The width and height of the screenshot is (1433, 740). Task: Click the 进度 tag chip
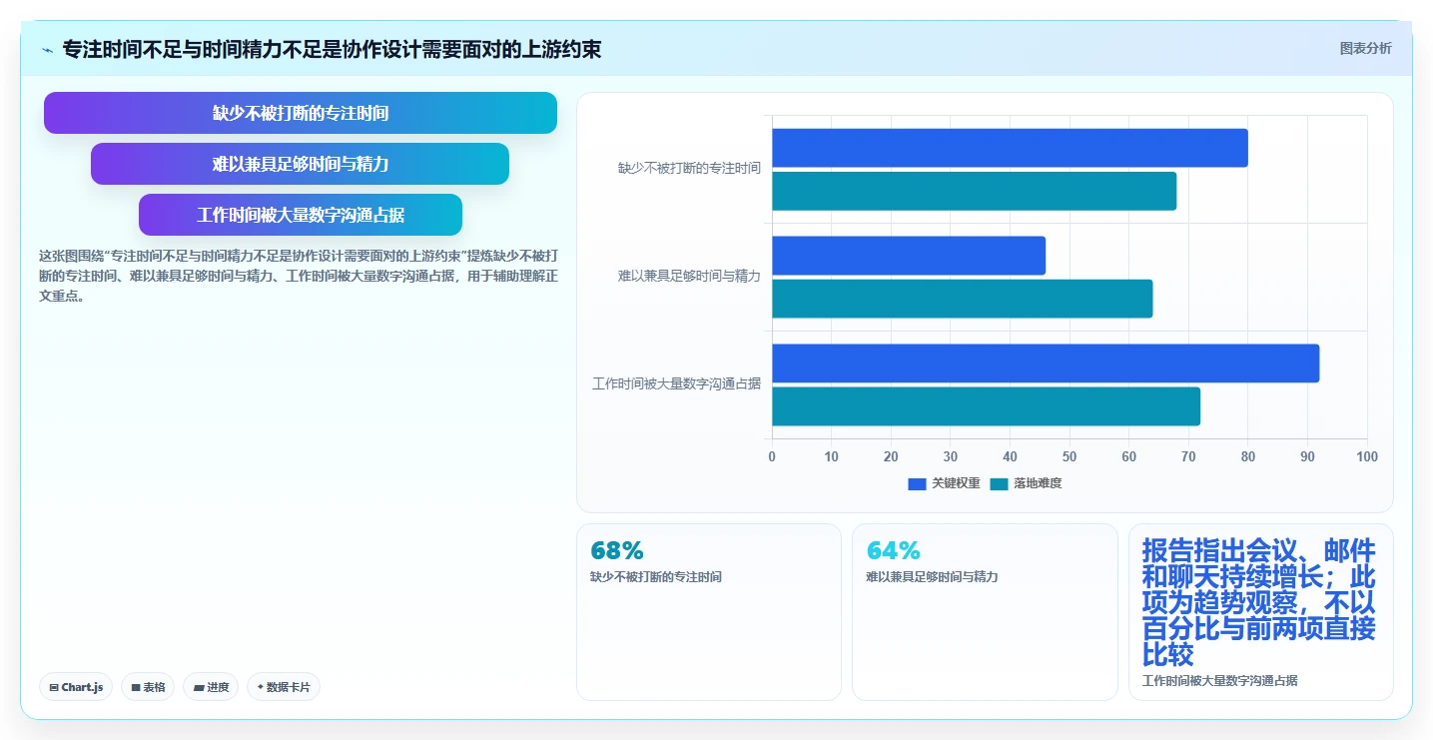(x=211, y=687)
